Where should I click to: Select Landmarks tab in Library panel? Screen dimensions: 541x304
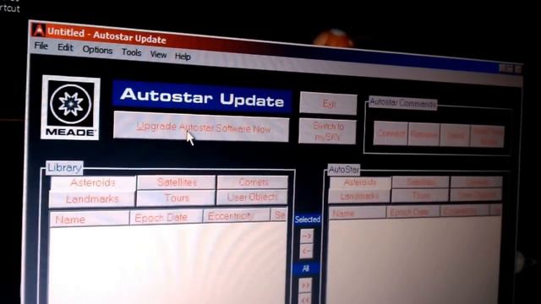click(x=92, y=199)
